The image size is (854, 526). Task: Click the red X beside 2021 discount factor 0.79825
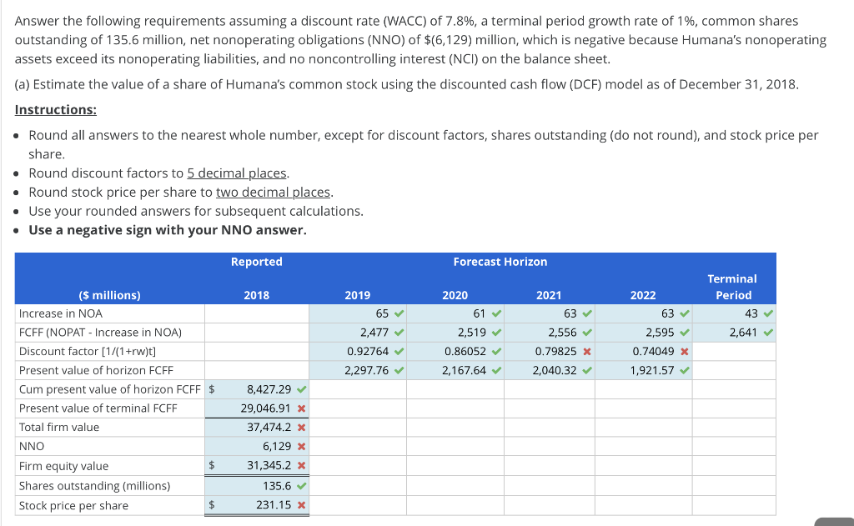pyautogui.click(x=588, y=350)
